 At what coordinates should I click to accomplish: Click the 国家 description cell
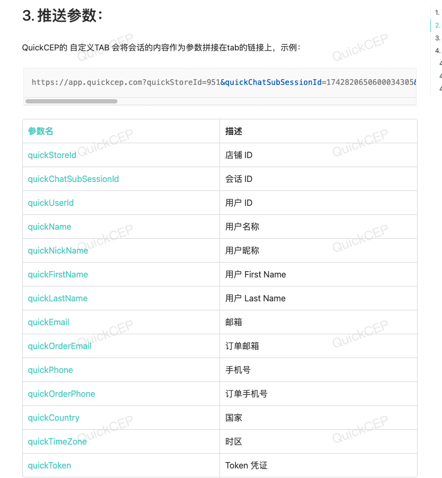point(318,418)
